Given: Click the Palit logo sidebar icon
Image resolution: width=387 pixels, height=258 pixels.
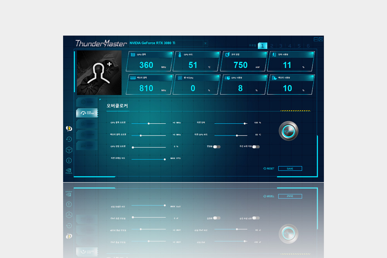Looking at the screenshot, I should click(69, 128).
